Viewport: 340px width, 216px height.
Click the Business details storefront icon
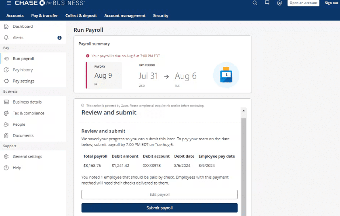pyautogui.click(x=6, y=102)
